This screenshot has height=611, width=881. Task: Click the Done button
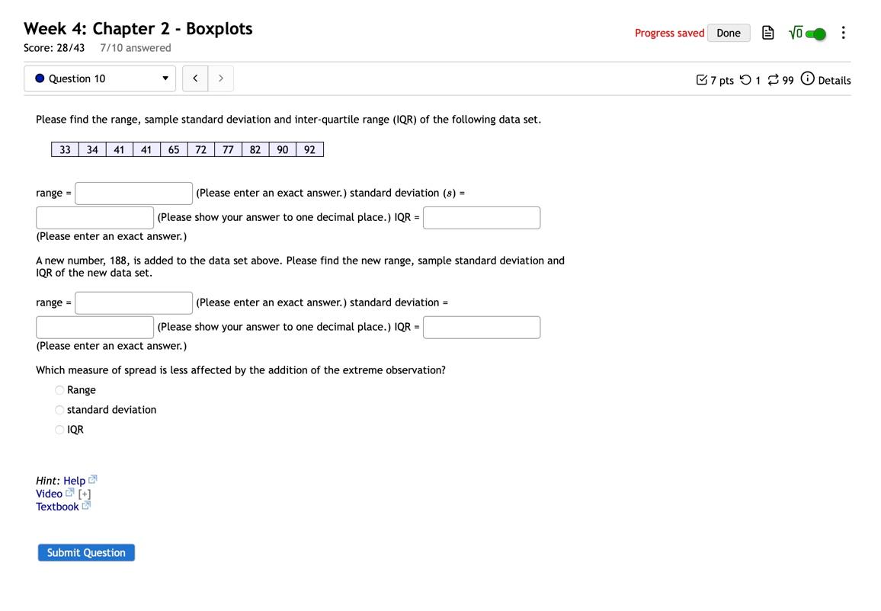(x=729, y=33)
